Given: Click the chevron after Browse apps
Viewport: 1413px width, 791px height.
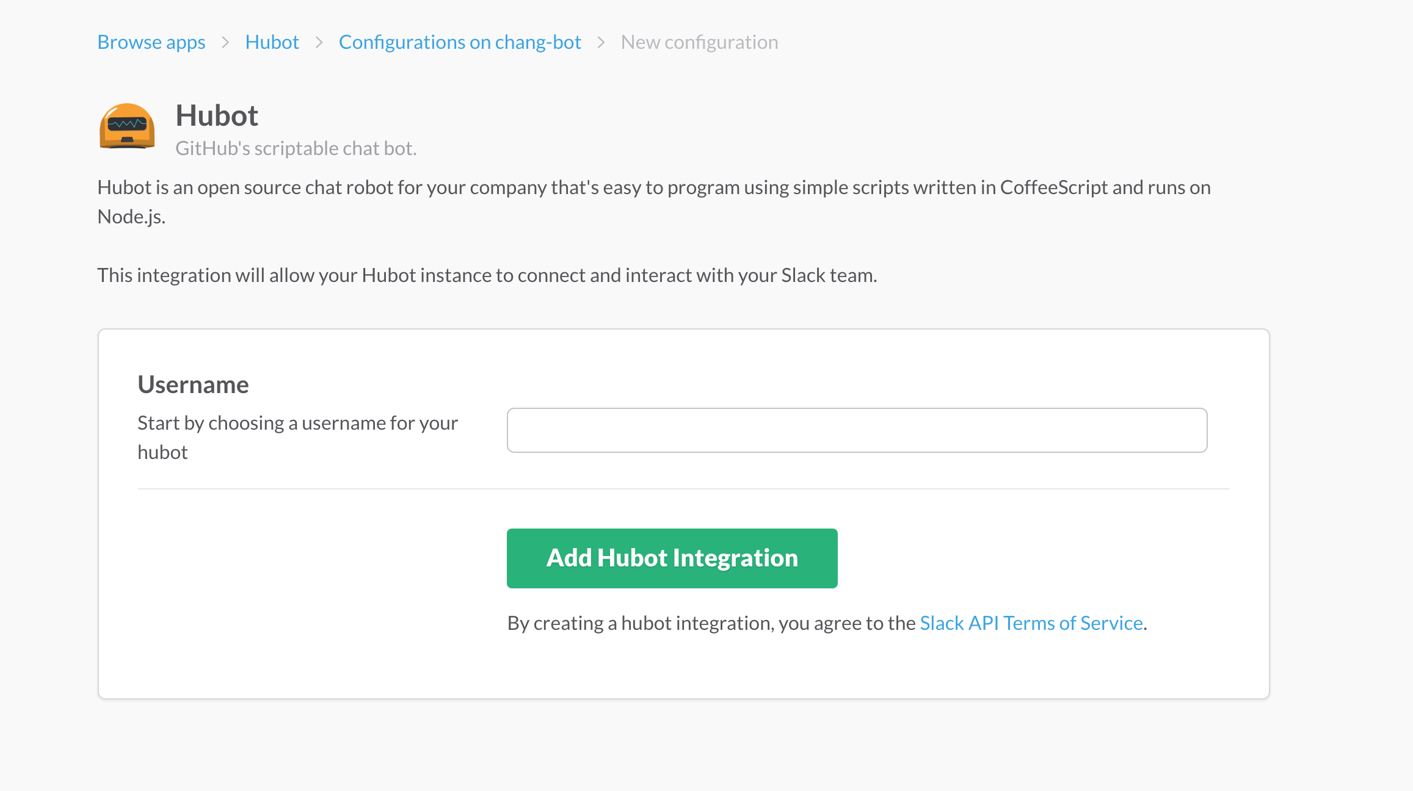Looking at the screenshot, I should coord(225,42).
